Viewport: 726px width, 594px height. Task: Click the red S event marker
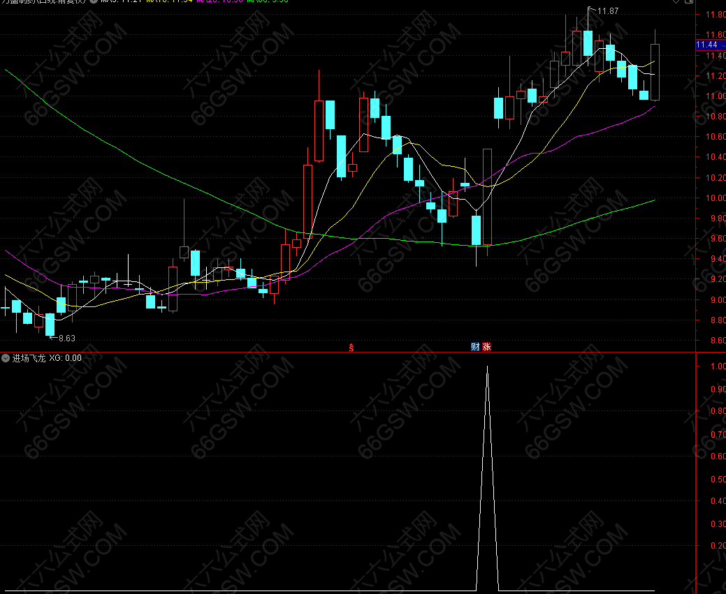[351, 348]
